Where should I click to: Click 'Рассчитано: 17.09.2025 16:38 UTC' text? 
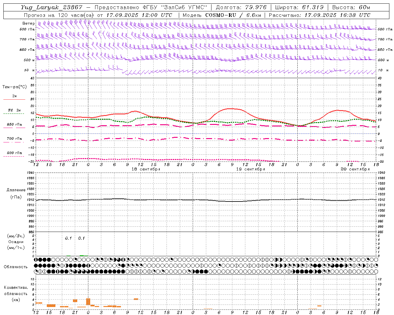(320, 15)
